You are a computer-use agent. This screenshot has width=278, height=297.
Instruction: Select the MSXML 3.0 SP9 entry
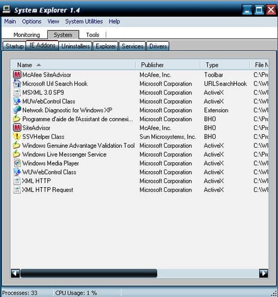pyautogui.click(x=43, y=93)
